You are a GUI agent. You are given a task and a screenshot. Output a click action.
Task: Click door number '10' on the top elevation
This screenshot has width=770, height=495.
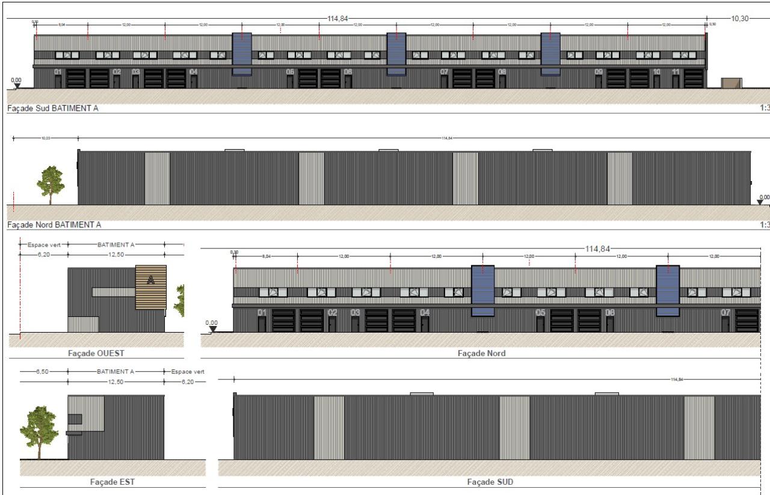(656, 72)
